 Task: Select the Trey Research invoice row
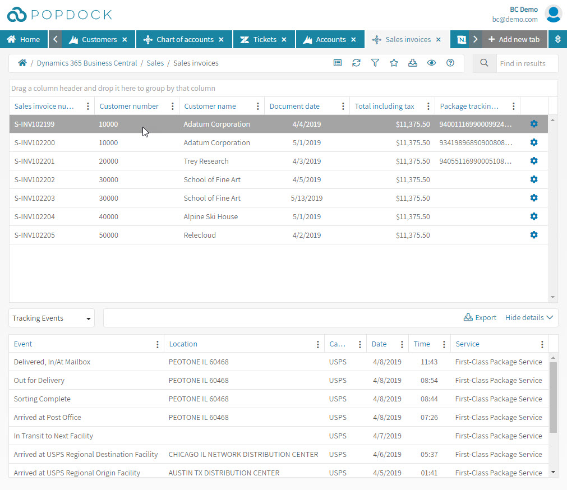click(x=278, y=161)
